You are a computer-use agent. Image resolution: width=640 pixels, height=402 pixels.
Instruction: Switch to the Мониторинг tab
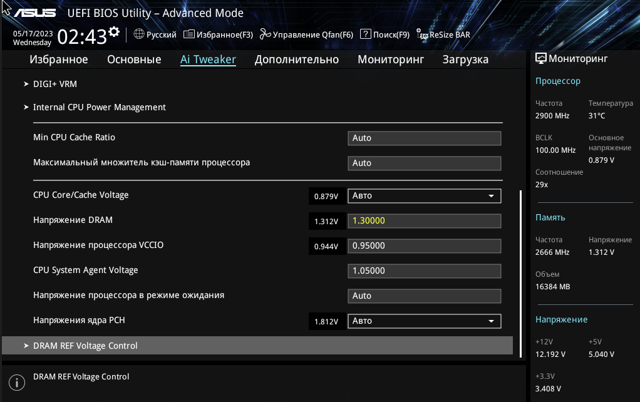pos(391,59)
